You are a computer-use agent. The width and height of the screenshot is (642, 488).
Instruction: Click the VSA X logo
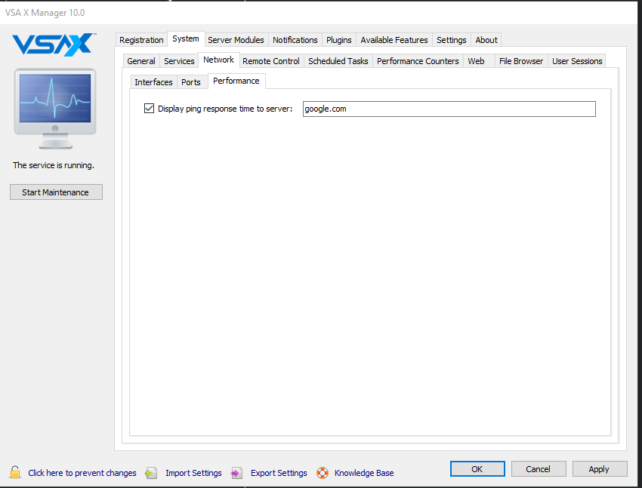(54, 45)
